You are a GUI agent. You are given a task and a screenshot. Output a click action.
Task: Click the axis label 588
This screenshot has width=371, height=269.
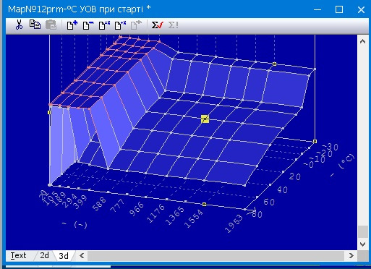click(x=99, y=204)
